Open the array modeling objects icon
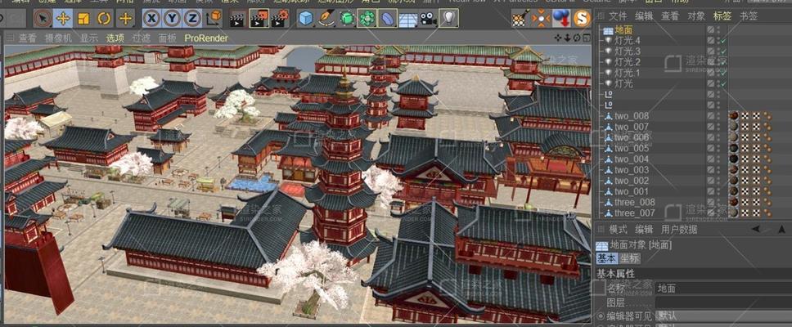 [367, 19]
